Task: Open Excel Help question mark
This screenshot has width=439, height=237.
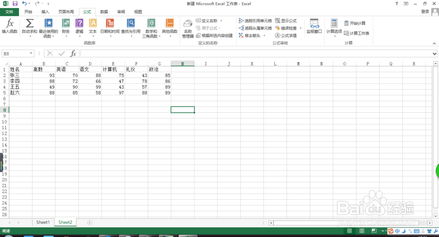Action: [396, 4]
